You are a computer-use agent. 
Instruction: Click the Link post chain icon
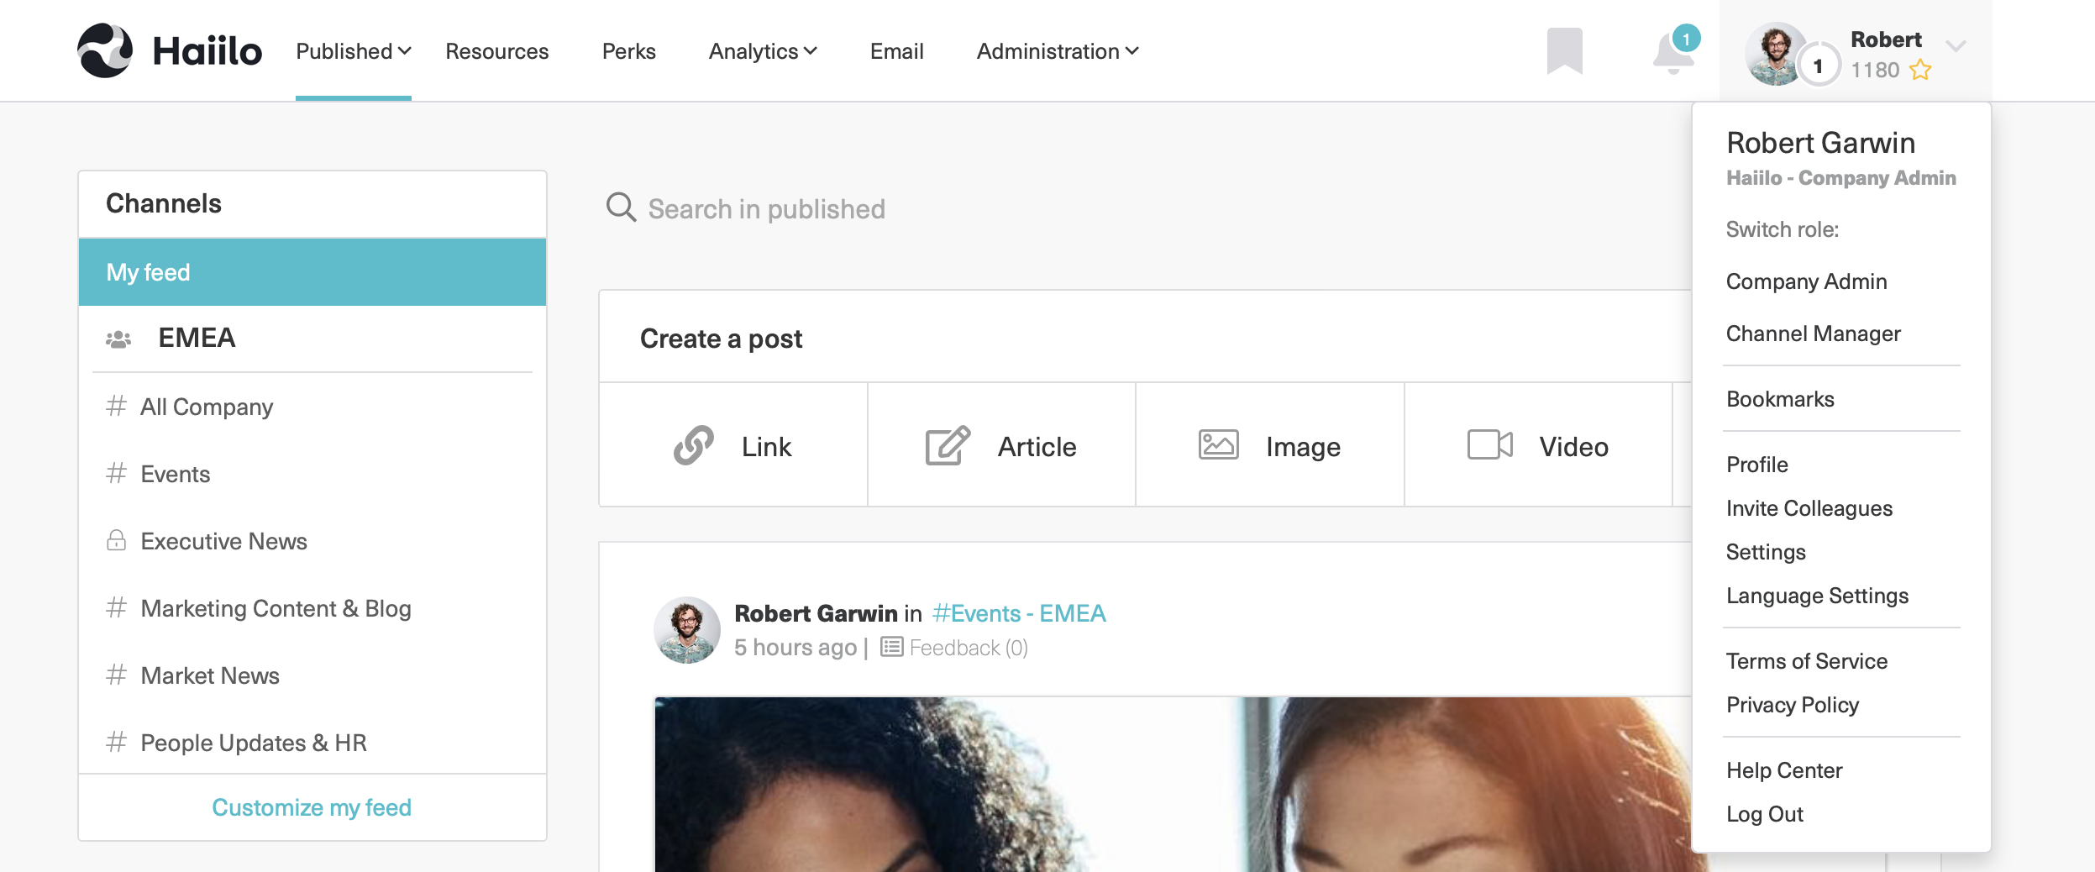(694, 445)
